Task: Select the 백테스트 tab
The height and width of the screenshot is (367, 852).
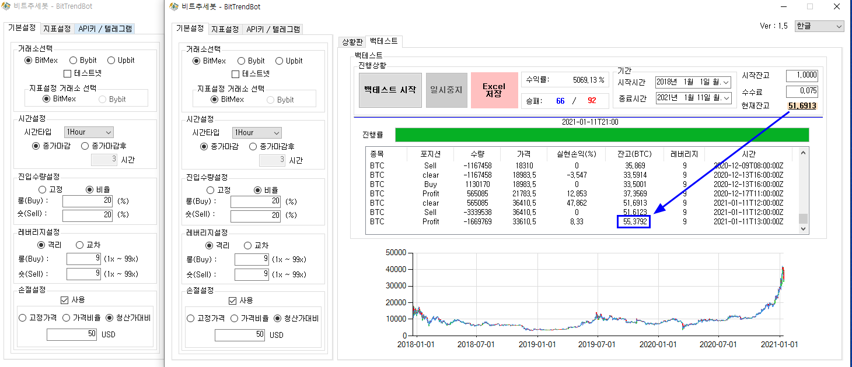Action: tap(384, 41)
